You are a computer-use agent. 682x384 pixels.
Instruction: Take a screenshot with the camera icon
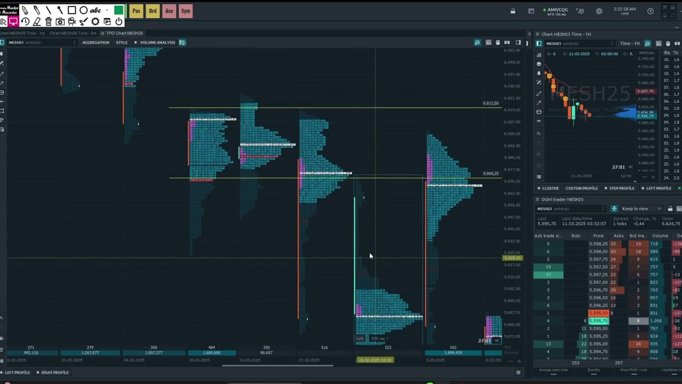(60, 21)
